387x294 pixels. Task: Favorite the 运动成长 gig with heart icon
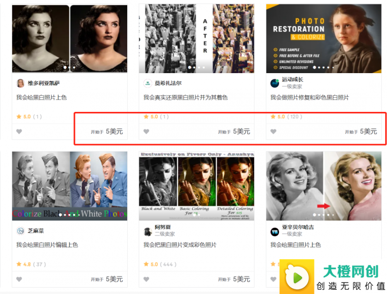[x=273, y=131]
